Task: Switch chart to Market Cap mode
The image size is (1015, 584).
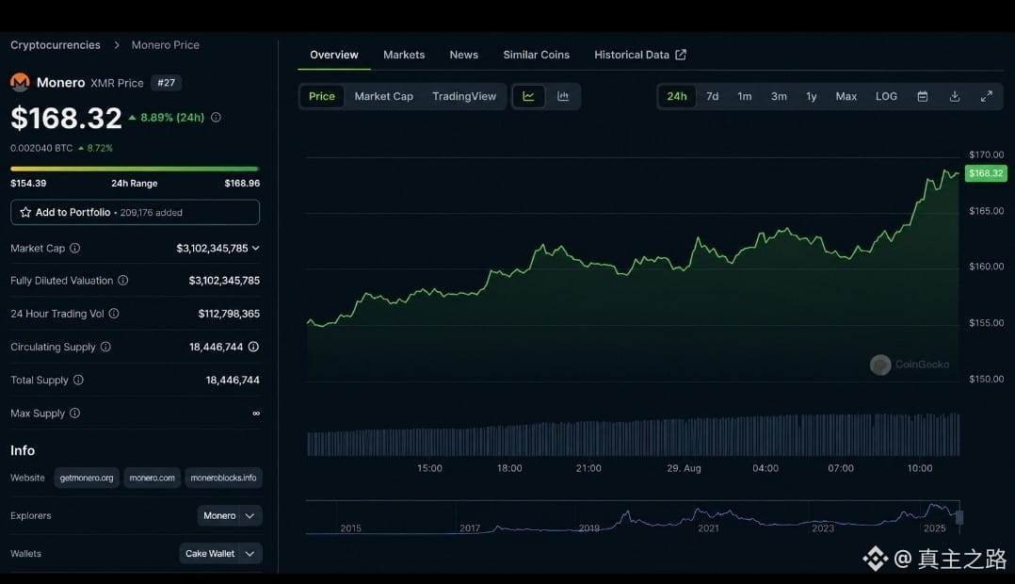Action: 384,96
